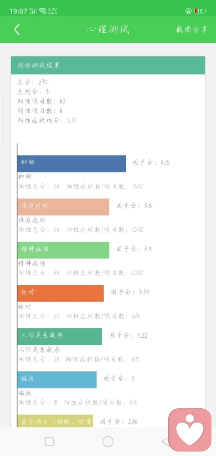Tap the pink heart floating icon
This screenshot has width=216, height=456.
[190, 430]
